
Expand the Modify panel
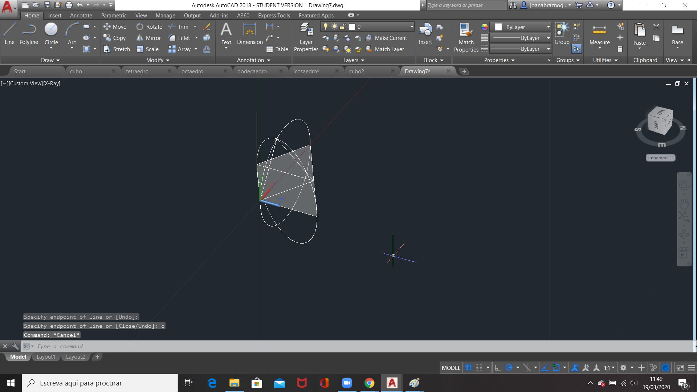[158, 60]
